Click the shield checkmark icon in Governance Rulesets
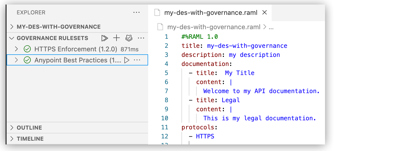 (x=129, y=38)
